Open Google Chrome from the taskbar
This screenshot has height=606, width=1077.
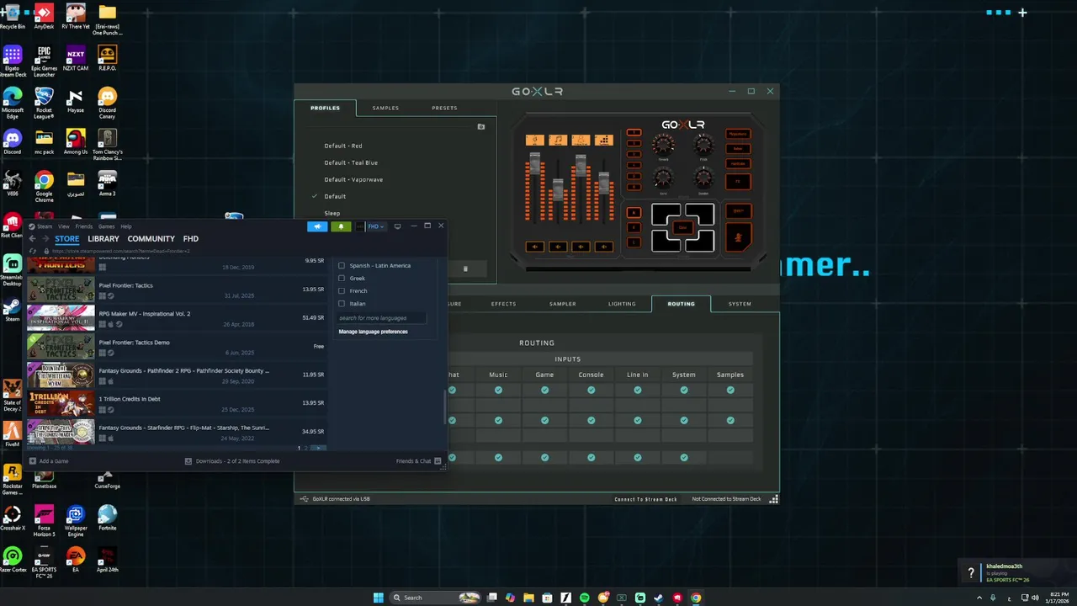pos(696,598)
